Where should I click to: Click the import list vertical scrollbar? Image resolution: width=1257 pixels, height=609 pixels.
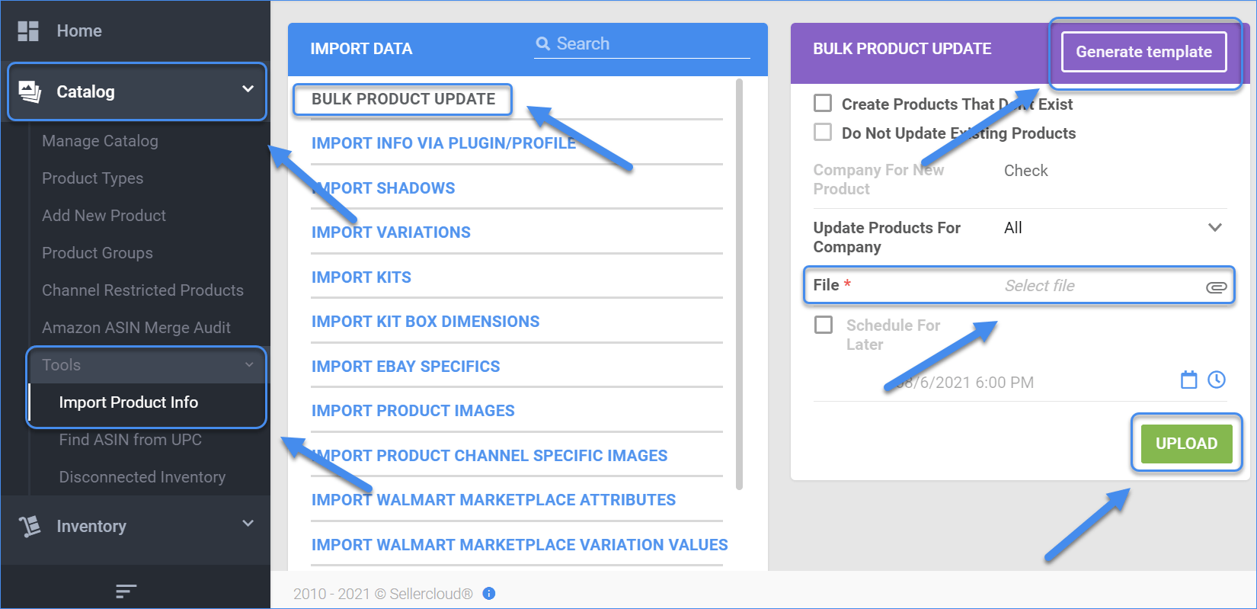pyautogui.click(x=739, y=284)
